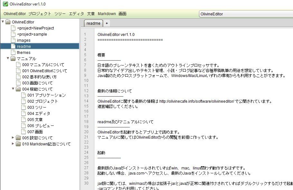Click the <project>NewProject project icon

pyautogui.click(x=13, y=28)
